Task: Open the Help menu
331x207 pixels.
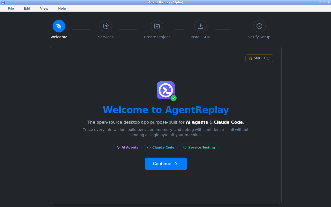Action: pyautogui.click(x=62, y=8)
